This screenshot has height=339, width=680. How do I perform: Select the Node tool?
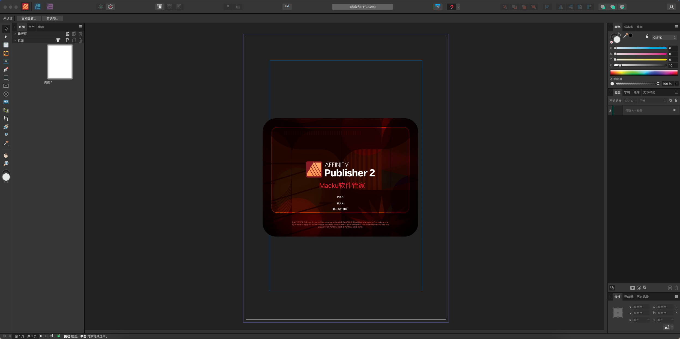pos(6,37)
